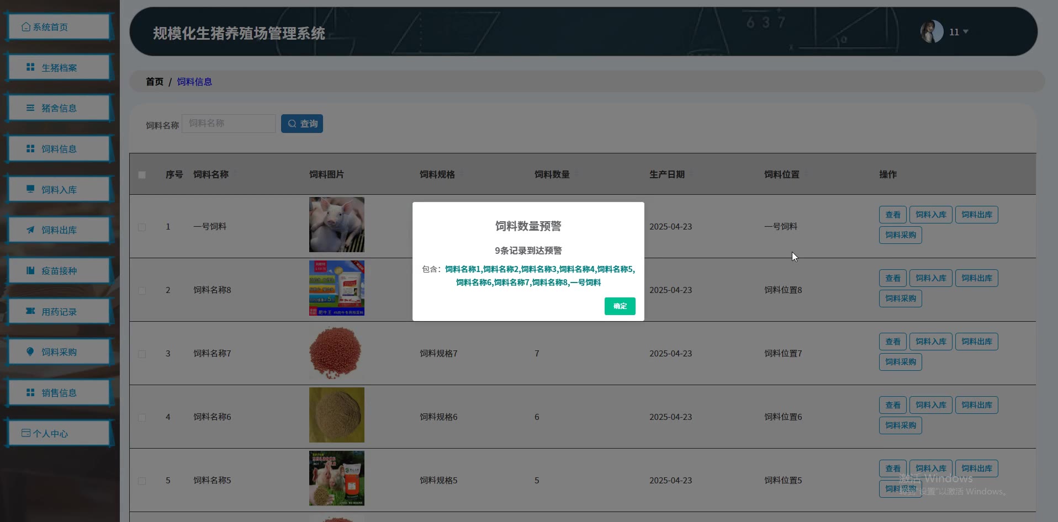The image size is (1058, 522).
Task: Click the 饲料数量 column header
Action: (552, 174)
